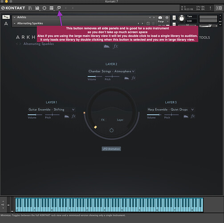
Task: Toggle the LFO Animation button
Action: [111, 149]
